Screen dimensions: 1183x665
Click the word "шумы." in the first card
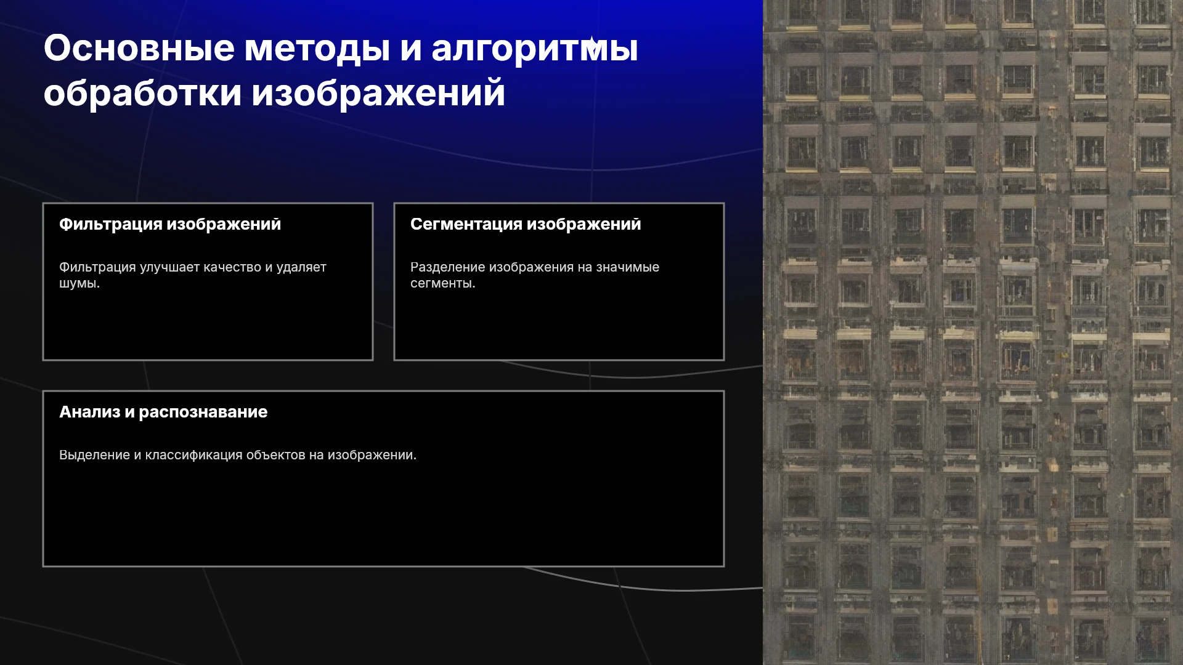(79, 283)
